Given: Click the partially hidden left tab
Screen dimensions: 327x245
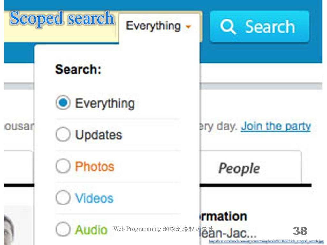Looking at the screenshot, I should click(x=19, y=167).
